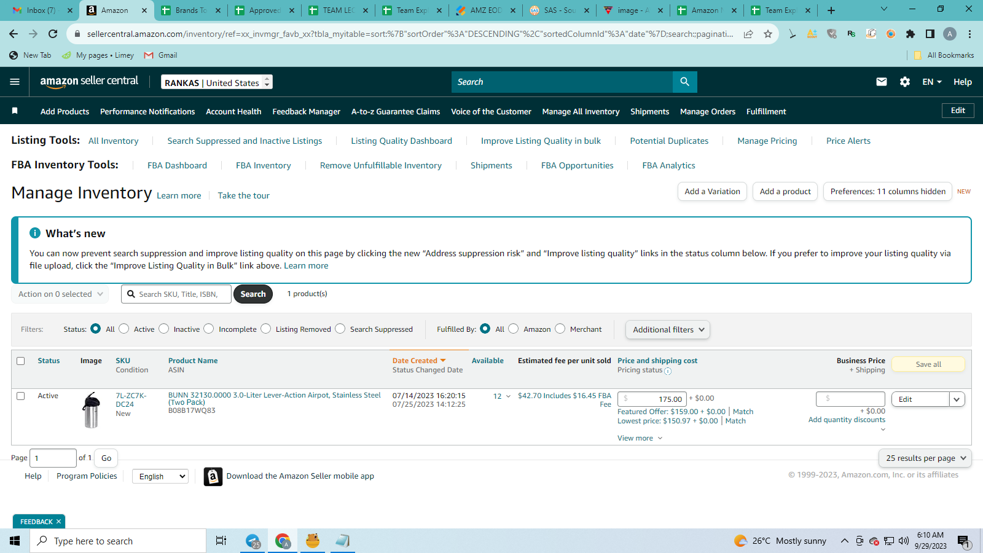The height and width of the screenshot is (553, 983).
Task: Open the dropdown arrow next to Edit button
Action: point(957,399)
